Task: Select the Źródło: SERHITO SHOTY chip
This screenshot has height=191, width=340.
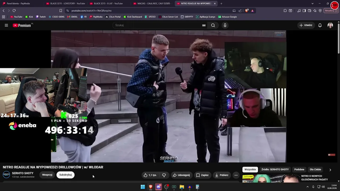Action: (x=275, y=170)
